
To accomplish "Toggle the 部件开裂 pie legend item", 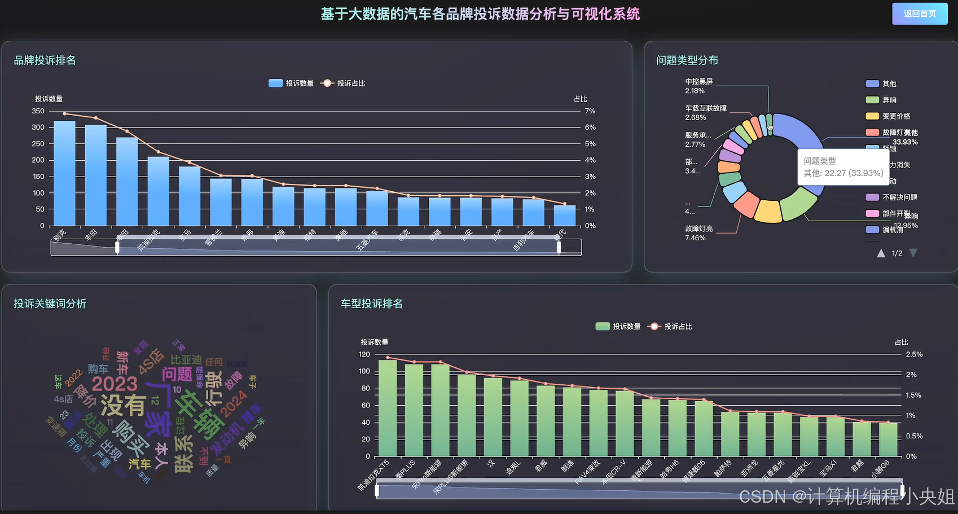I will tap(888, 214).
